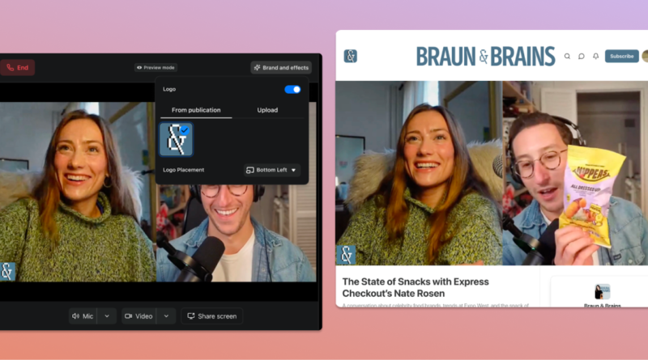Open search via magnifying glass icon

pyautogui.click(x=567, y=57)
